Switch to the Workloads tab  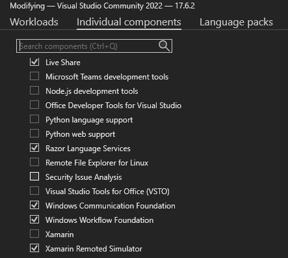click(x=34, y=22)
